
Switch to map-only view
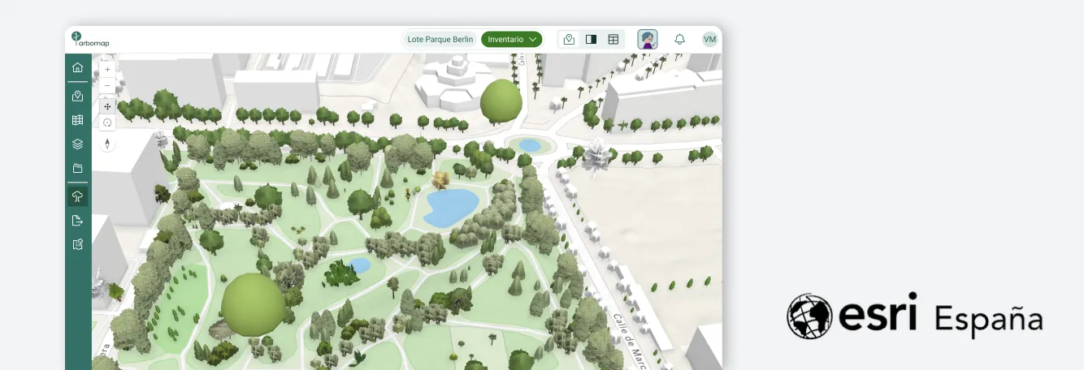pos(570,39)
